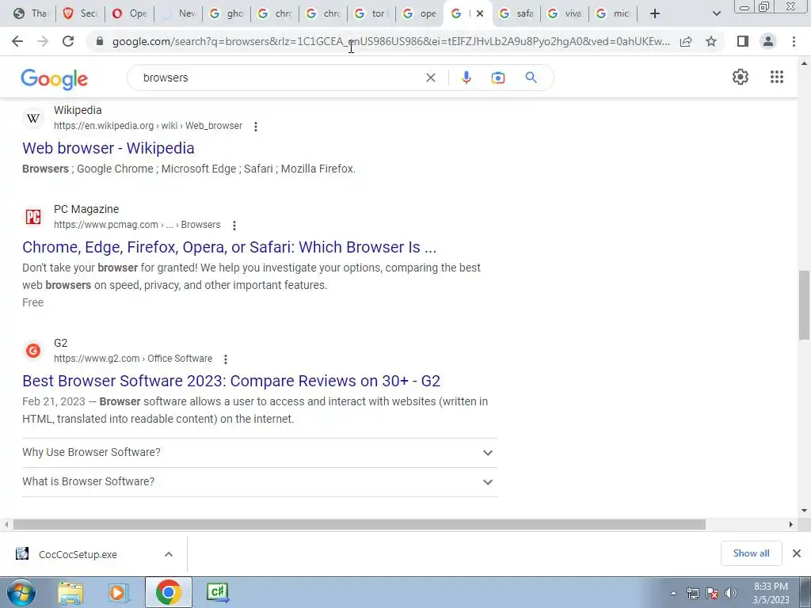The image size is (811, 608).
Task: Open CocCocSetup.exe download options arrow
Action: coord(169,554)
